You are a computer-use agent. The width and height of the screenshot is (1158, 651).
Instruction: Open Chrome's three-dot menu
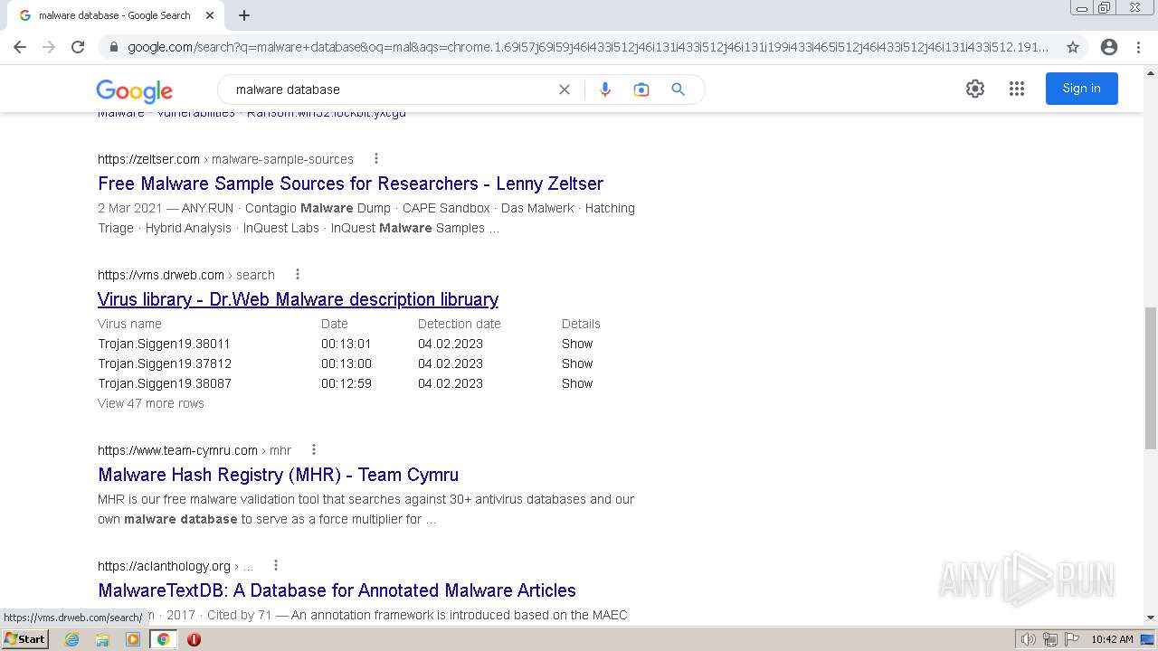pyautogui.click(x=1138, y=47)
